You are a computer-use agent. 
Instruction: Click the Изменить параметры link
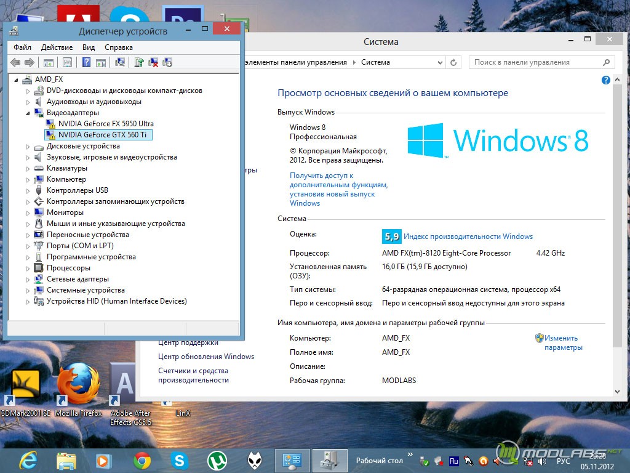[x=564, y=342]
